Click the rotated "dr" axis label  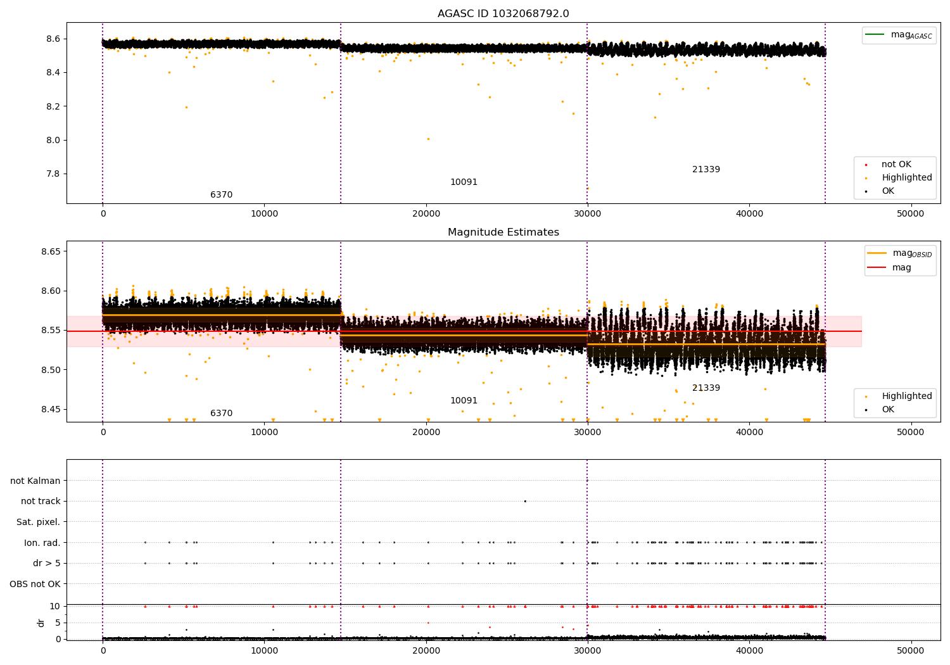(x=41, y=623)
